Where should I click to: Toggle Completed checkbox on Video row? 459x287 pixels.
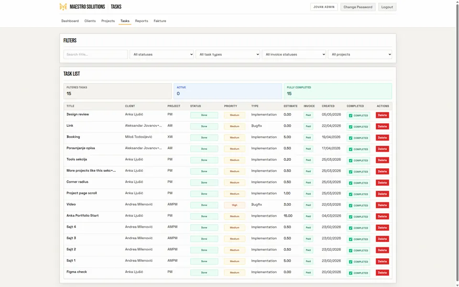coord(350,205)
